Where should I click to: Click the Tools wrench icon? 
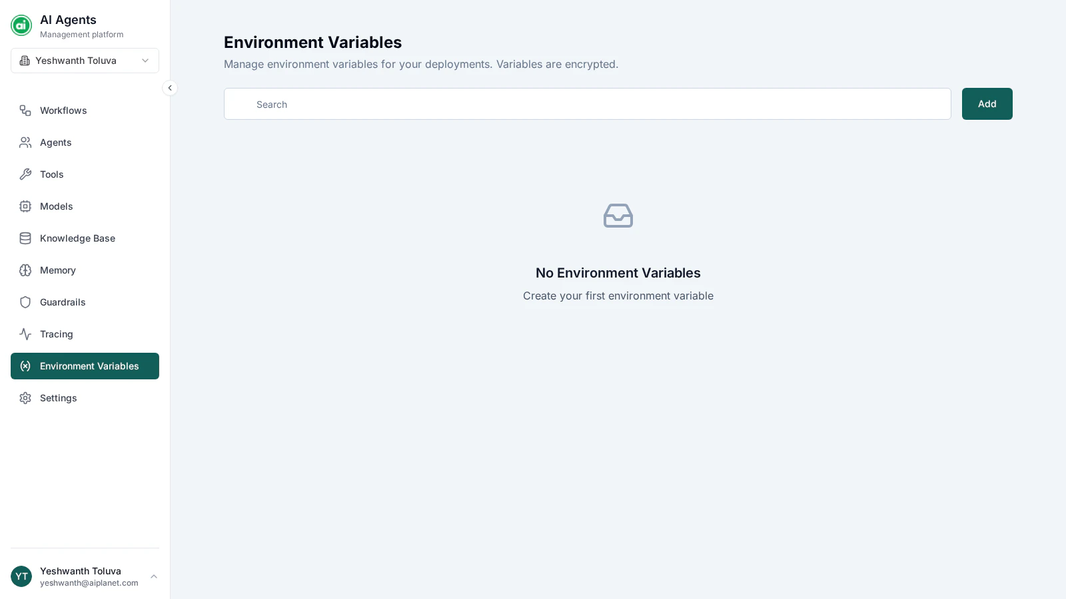[25, 174]
